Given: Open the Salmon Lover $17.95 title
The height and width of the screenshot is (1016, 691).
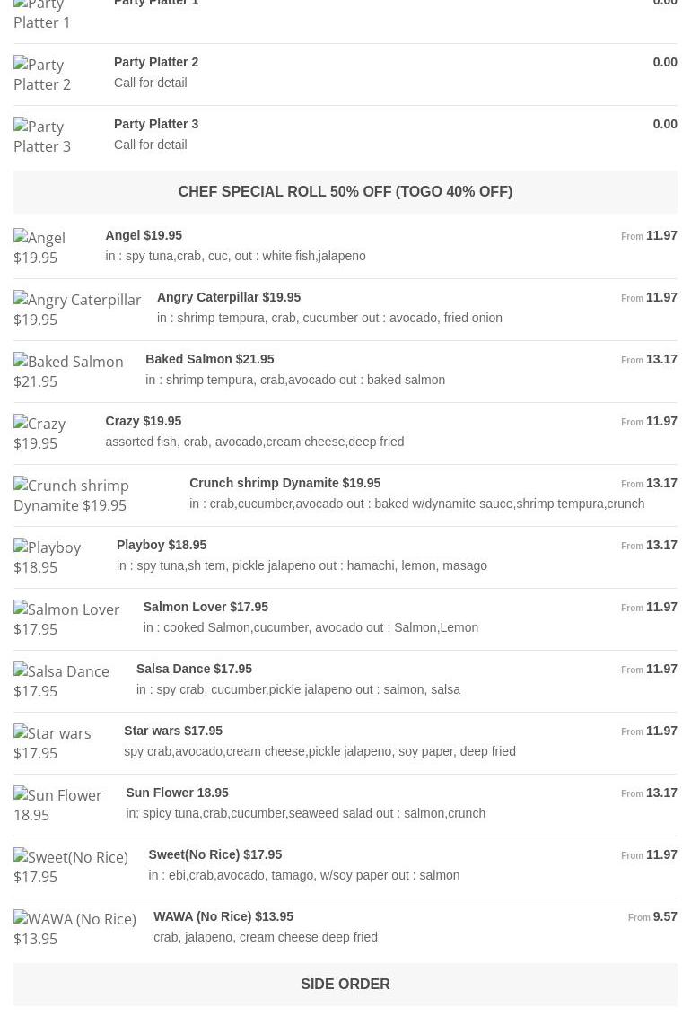Looking at the screenshot, I should pos(206,607).
